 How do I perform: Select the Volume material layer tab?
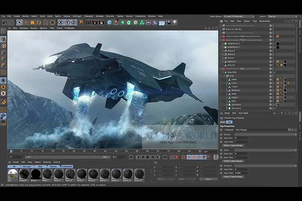[x=53, y=167]
